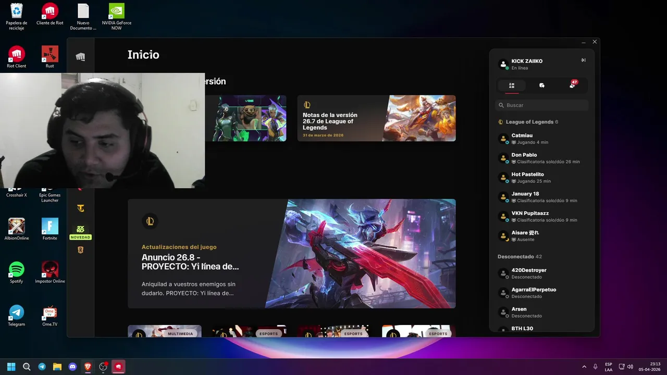Open Papelera de reciclaje desktop icon
667x375 pixels.
tap(17, 17)
